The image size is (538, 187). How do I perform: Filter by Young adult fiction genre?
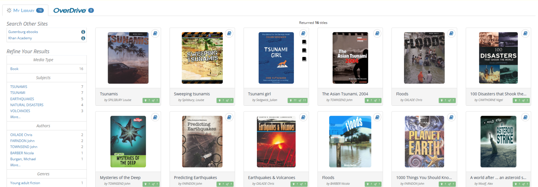25,183
